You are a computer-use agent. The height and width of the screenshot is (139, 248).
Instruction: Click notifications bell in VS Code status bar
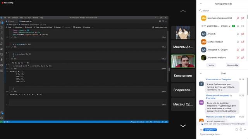(166, 122)
